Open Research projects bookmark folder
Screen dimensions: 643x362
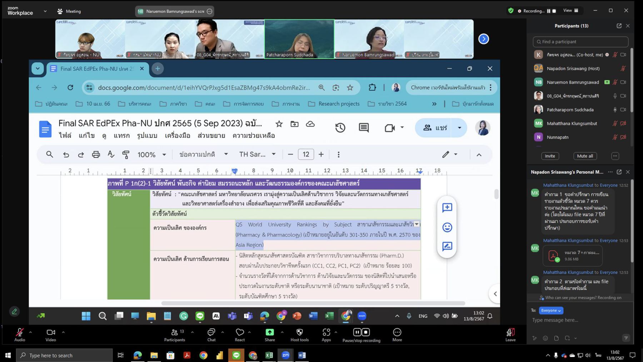pos(334,104)
